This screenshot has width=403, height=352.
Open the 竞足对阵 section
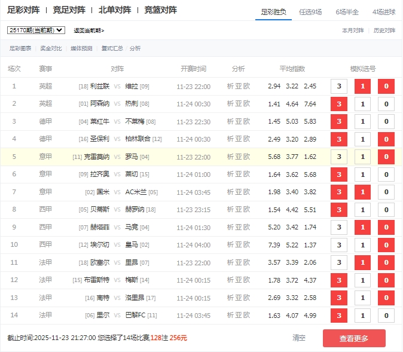click(69, 10)
